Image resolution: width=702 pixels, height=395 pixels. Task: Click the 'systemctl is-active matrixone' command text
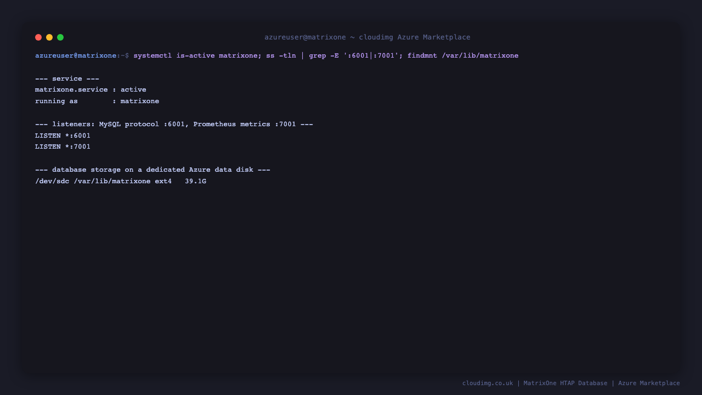click(196, 55)
